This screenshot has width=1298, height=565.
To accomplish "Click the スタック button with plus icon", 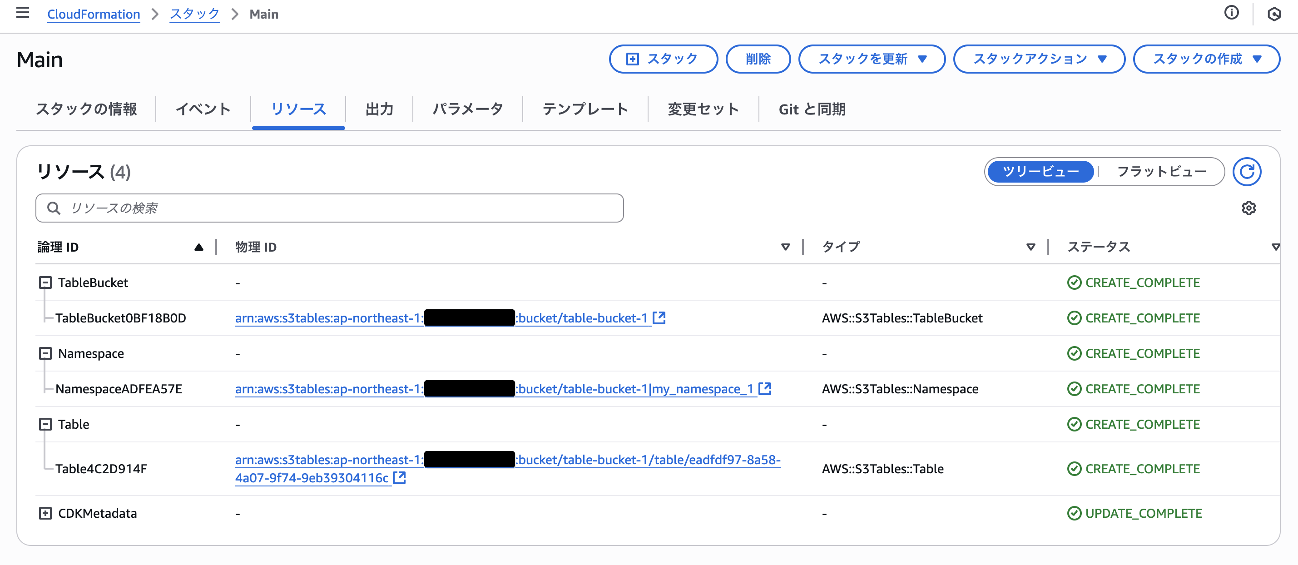I will click(x=663, y=59).
